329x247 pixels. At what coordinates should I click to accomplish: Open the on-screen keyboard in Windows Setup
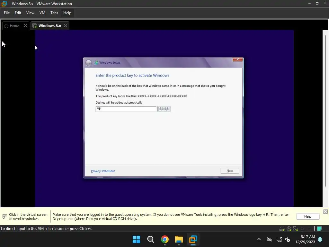click(x=164, y=109)
